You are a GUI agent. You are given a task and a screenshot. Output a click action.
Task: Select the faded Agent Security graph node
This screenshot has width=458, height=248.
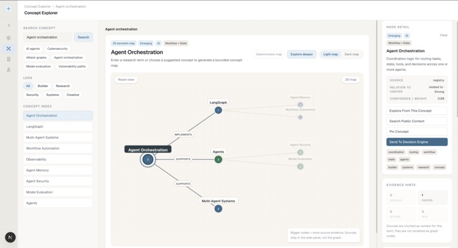coord(300,152)
